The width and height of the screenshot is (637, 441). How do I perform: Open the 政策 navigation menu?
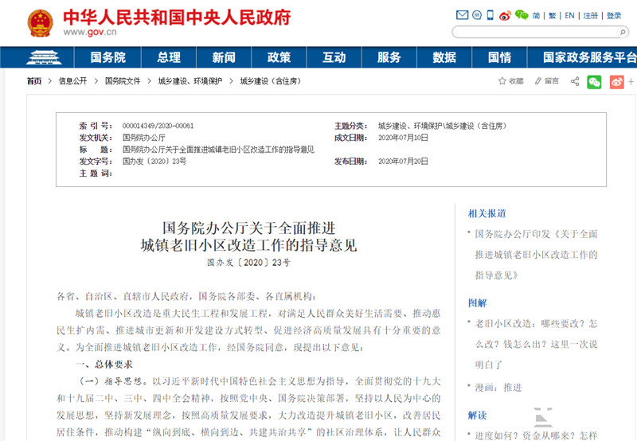pos(279,57)
